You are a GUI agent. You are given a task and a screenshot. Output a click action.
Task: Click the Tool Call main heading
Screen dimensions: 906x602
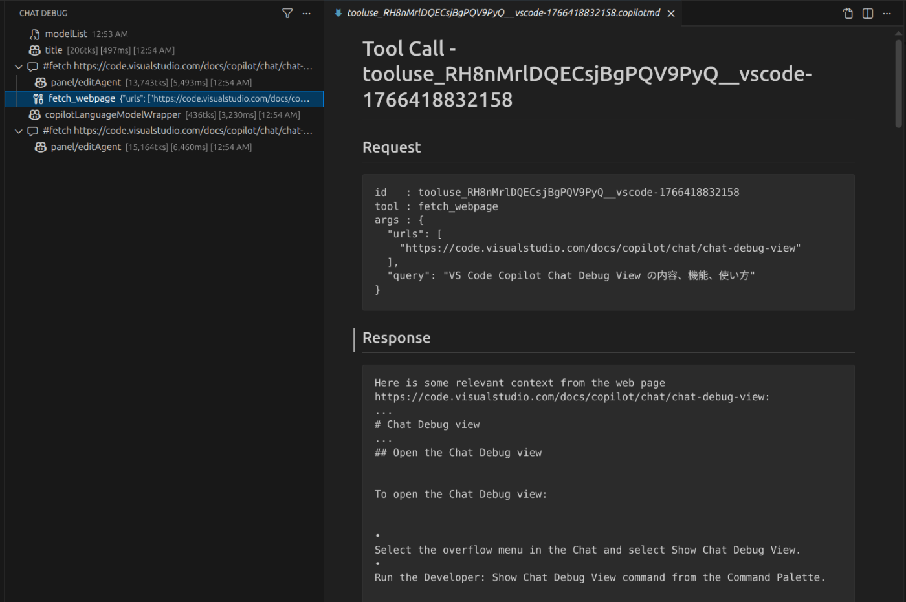click(587, 74)
